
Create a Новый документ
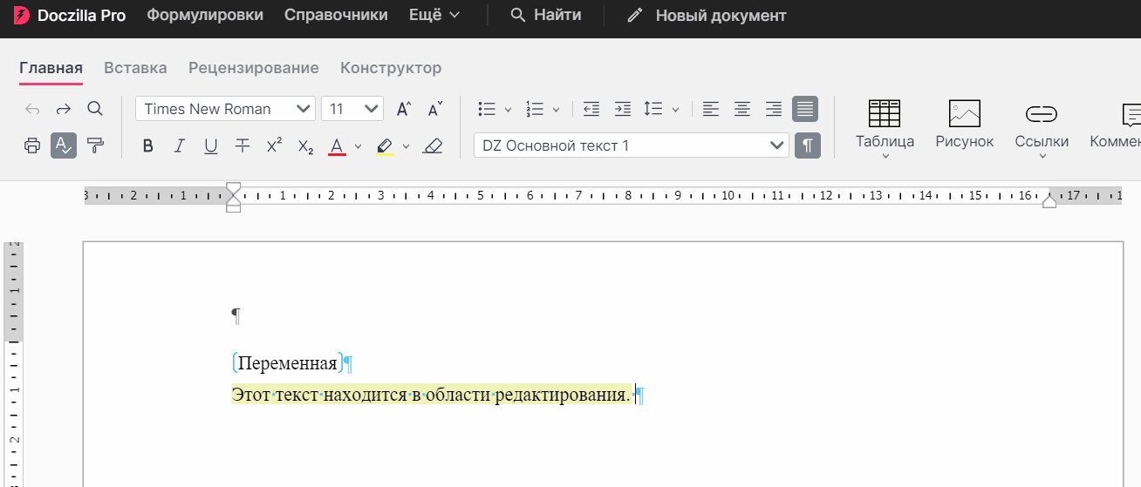pos(707,16)
